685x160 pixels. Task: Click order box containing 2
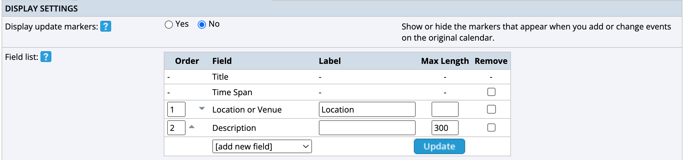pyautogui.click(x=176, y=128)
